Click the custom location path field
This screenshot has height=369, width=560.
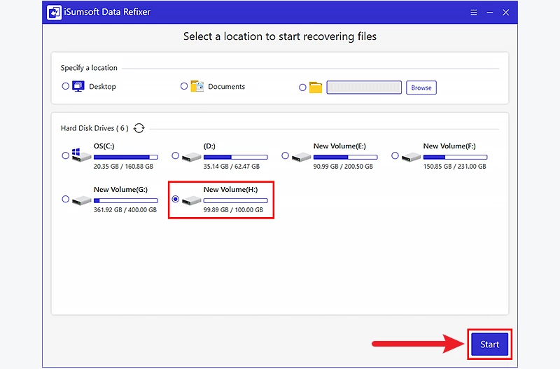(364, 88)
